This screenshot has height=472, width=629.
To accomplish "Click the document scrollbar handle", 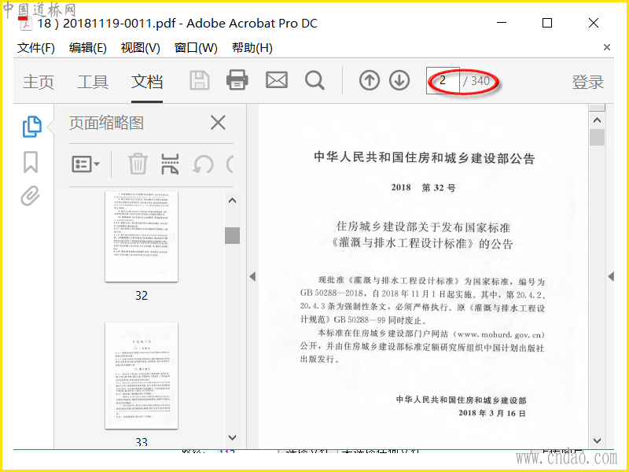I will click(598, 137).
